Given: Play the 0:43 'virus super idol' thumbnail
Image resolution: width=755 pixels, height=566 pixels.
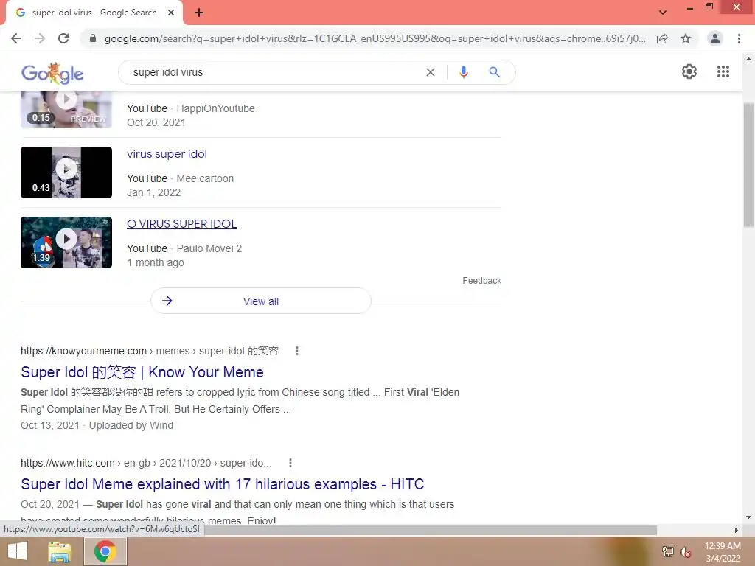Looking at the screenshot, I should coord(66,172).
